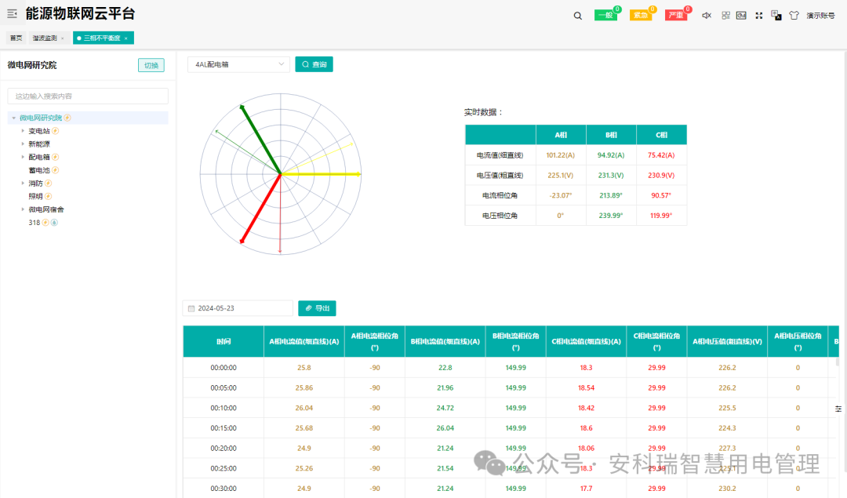
Task: Click the 224.3 voltage cell at 00:15:00
Action: [727, 427]
